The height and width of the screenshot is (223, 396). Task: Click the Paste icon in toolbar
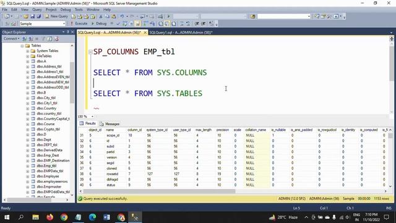114,17
